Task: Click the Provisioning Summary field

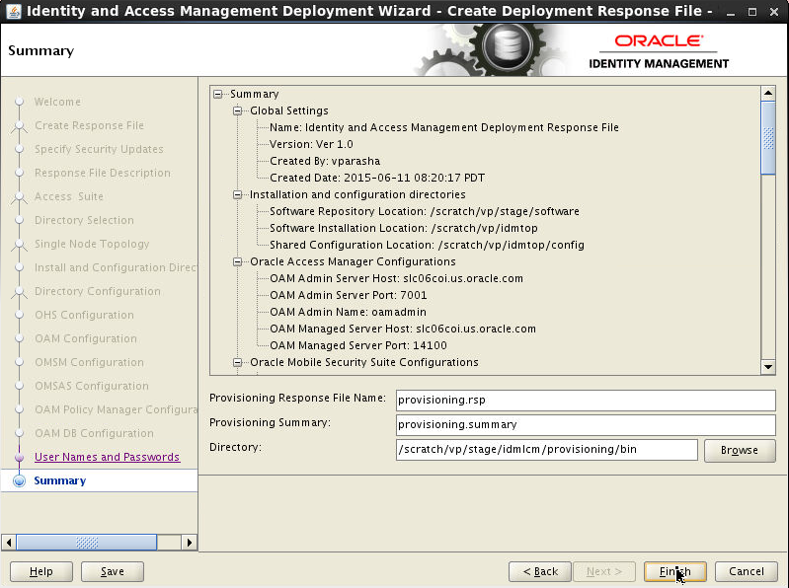Action: pyautogui.click(x=586, y=424)
